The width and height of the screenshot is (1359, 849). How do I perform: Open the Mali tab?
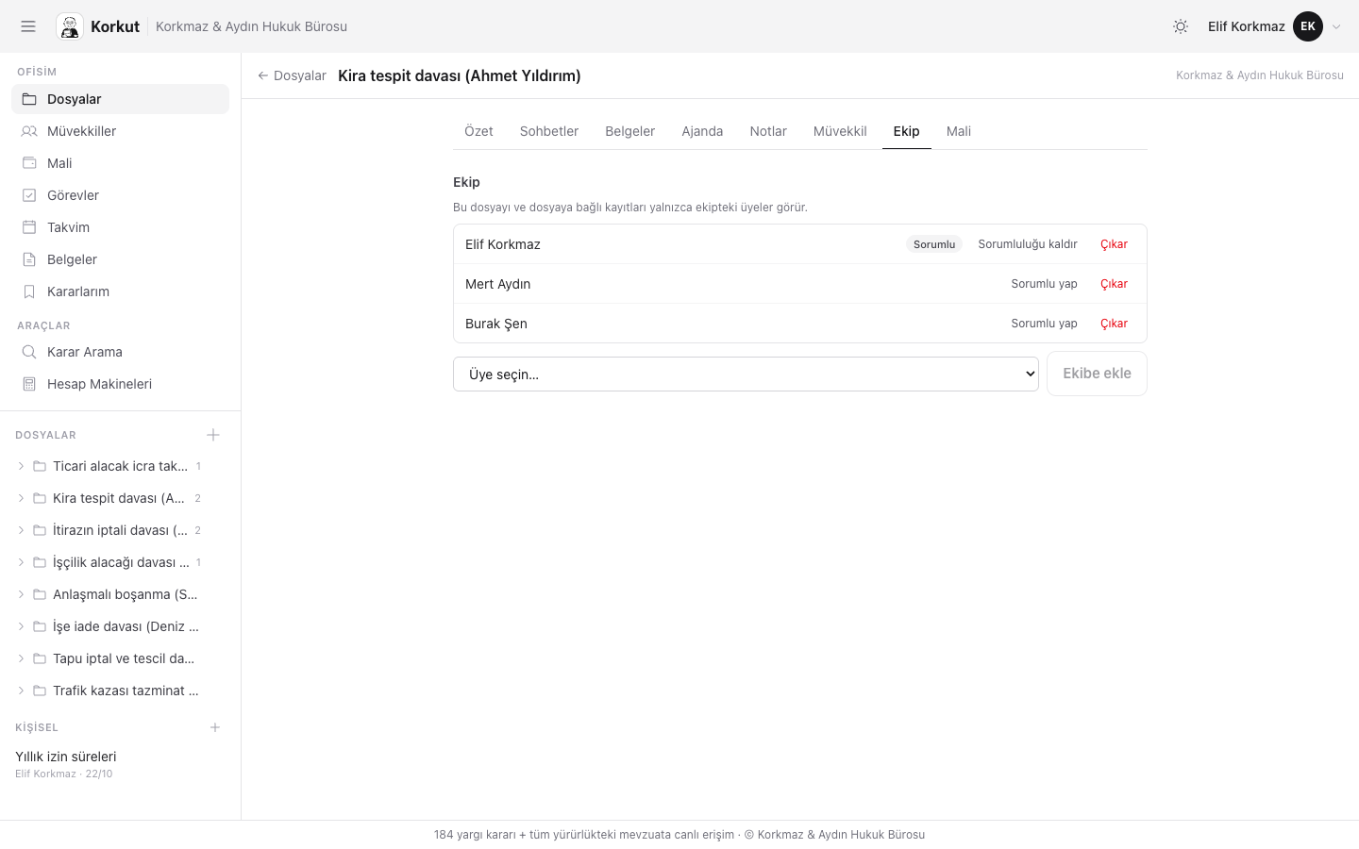click(959, 131)
